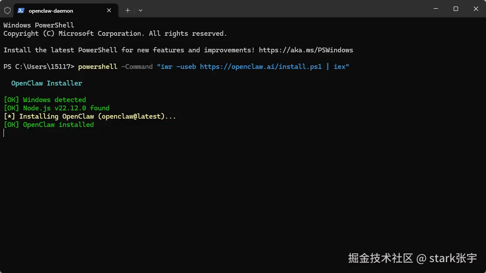Open the new tab profile dropdown chevron
The height and width of the screenshot is (273, 486).
click(141, 10)
